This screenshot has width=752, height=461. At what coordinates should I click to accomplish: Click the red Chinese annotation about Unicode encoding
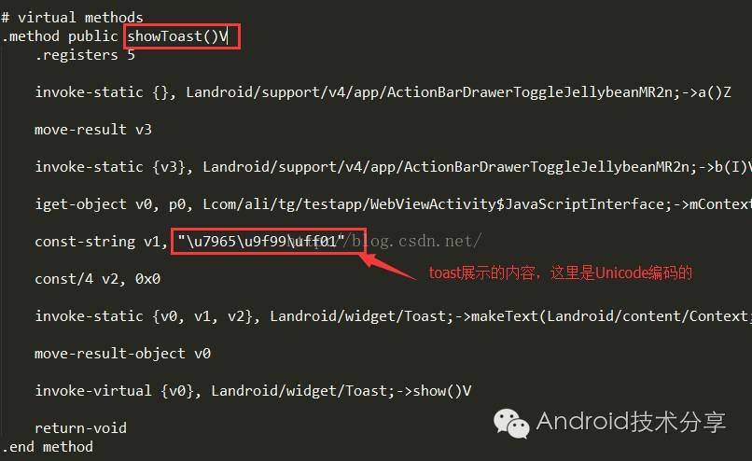point(560,272)
